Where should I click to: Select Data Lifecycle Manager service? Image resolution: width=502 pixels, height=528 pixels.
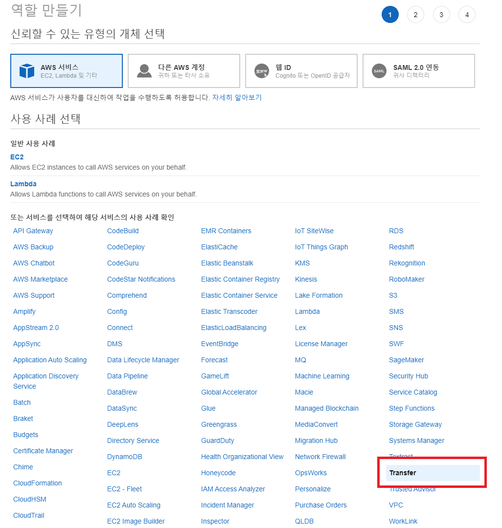point(143,360)
